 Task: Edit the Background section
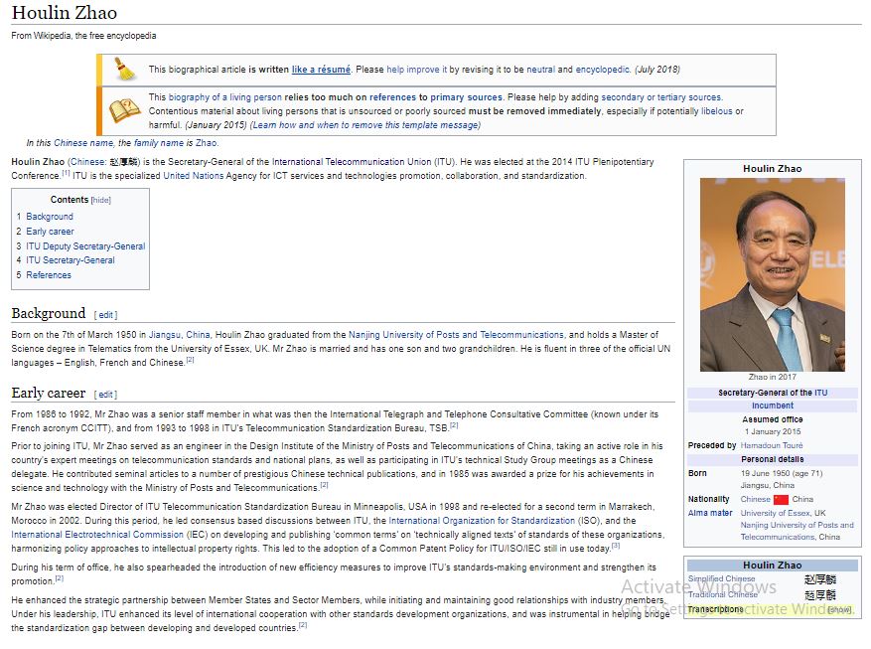[105, 315]
